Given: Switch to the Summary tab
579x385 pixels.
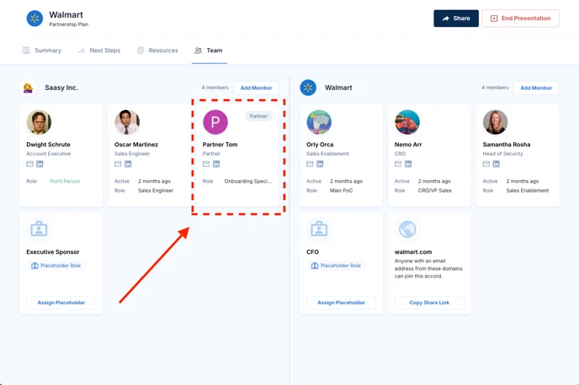Looking at the screenshot, I should click(x=42, y=50).
